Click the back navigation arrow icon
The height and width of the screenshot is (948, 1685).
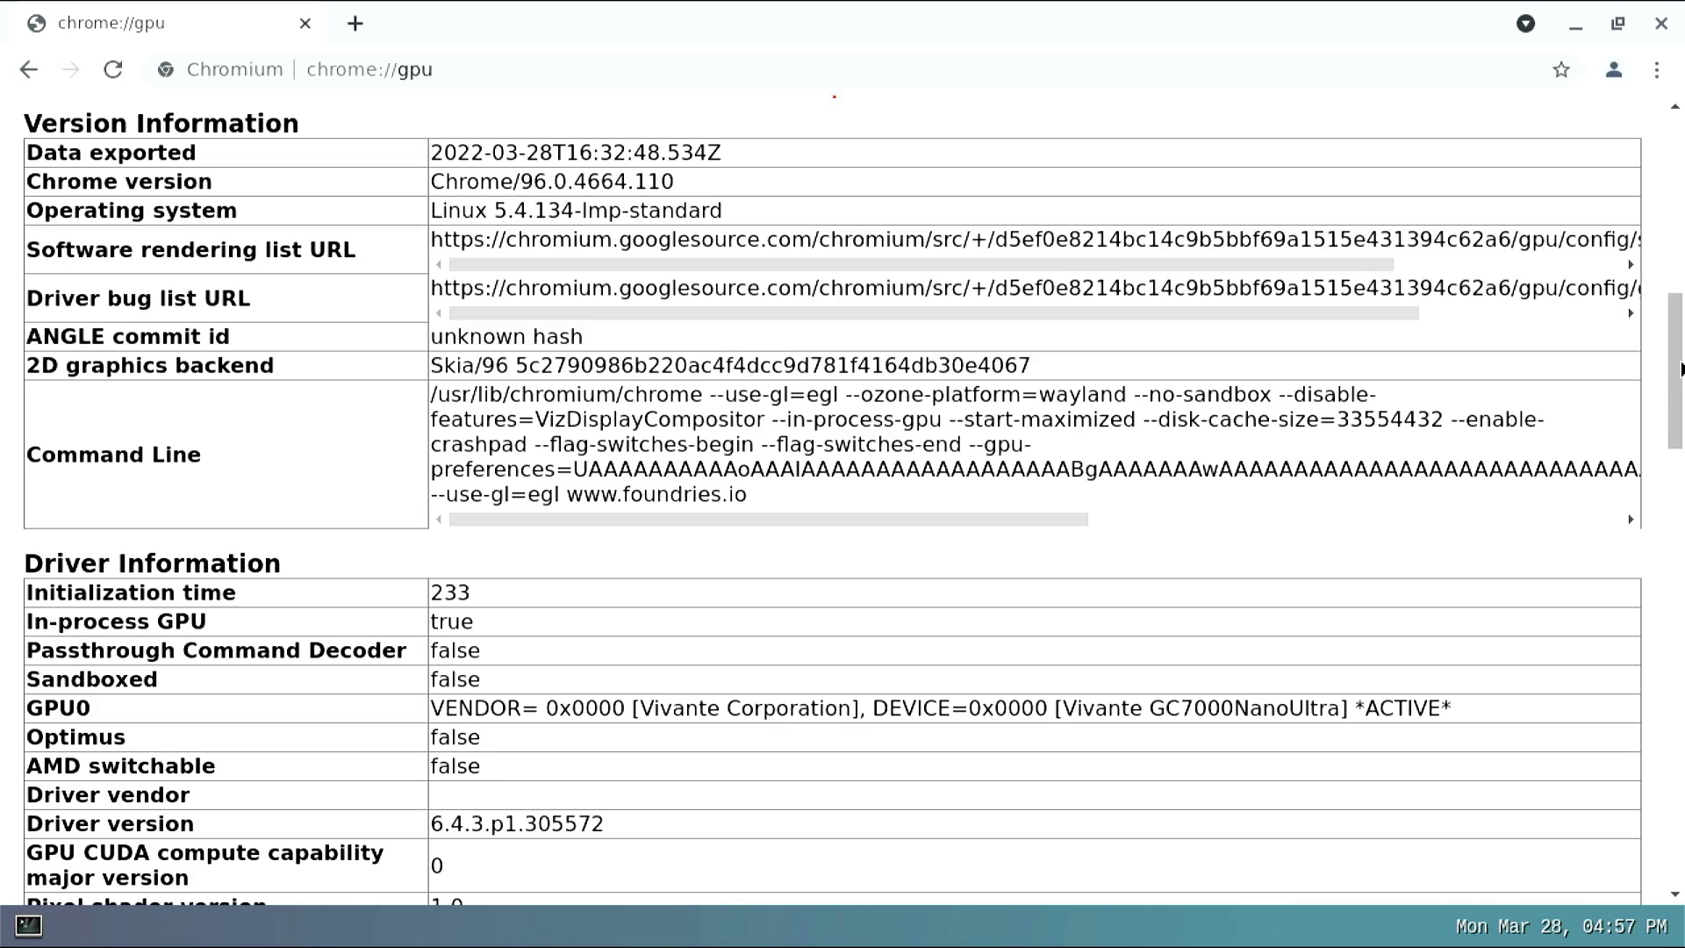pyautogui.click(x=30, y=69)
